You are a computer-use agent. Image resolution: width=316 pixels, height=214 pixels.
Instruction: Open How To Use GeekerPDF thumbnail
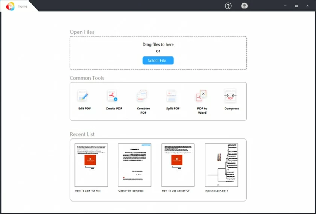coord(178,165)
